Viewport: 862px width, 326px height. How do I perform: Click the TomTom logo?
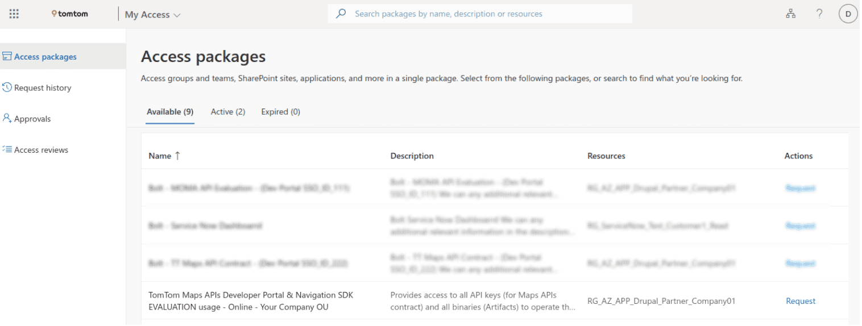coord(69,14)
